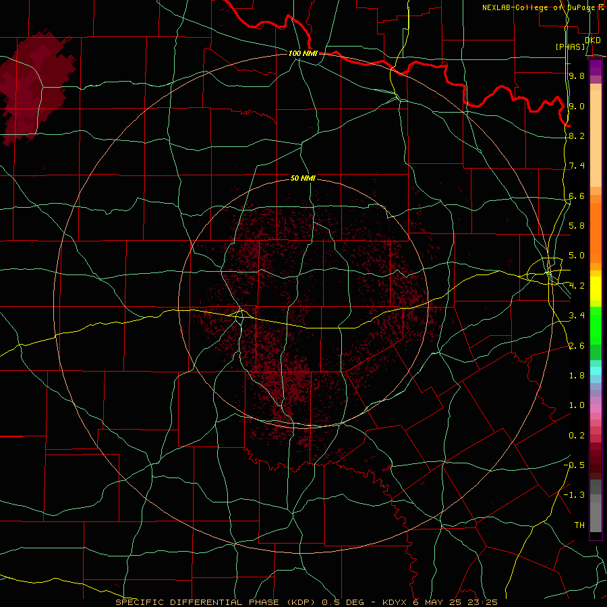Pick the purple swatch atop the color bar
This screenshot has width=607, height=607.
pyautogui.click(x=596, y=67)
